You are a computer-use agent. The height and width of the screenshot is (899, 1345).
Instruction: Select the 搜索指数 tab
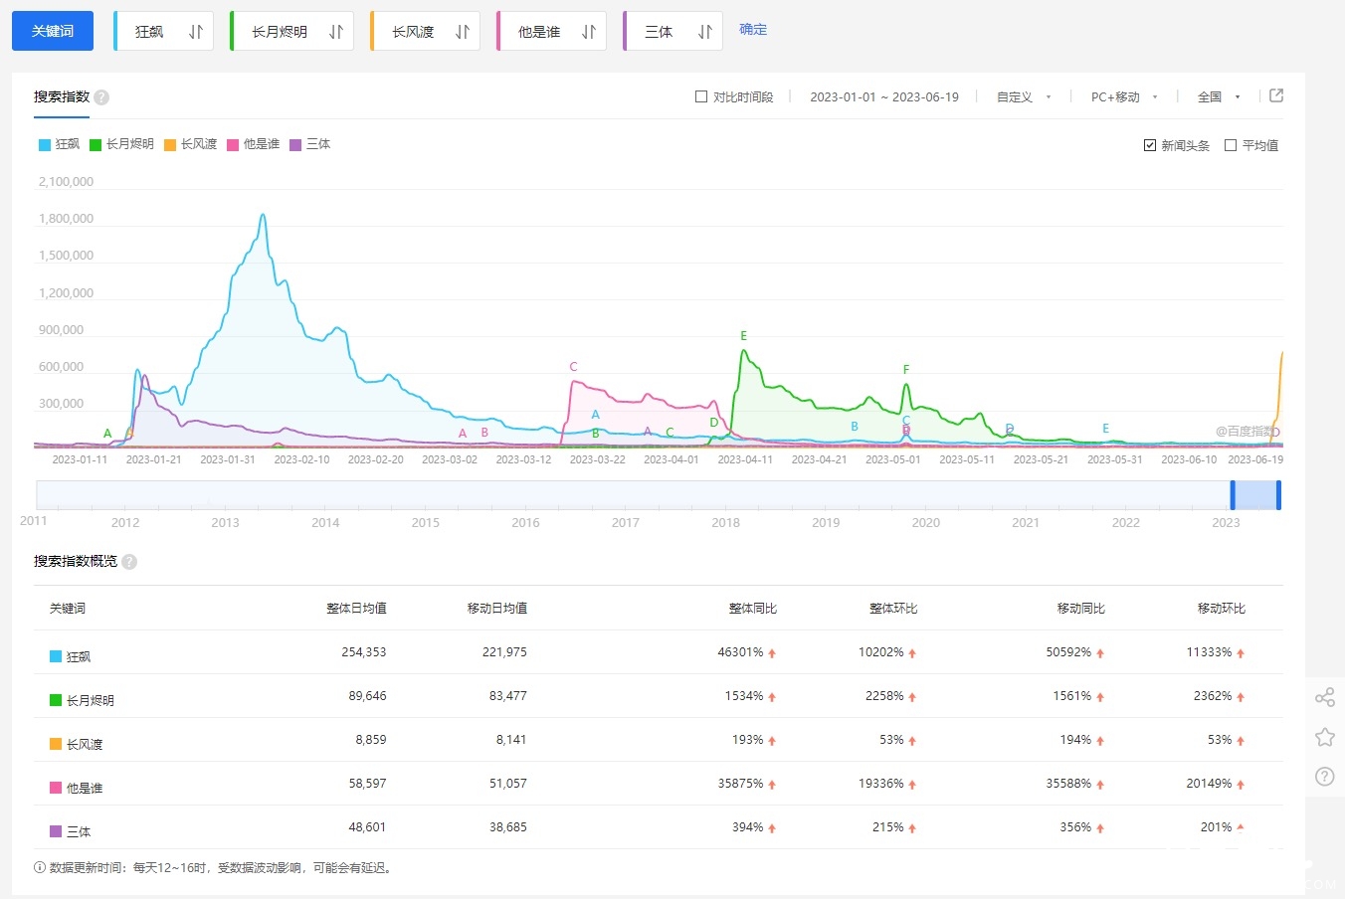(x=62, y=96)
